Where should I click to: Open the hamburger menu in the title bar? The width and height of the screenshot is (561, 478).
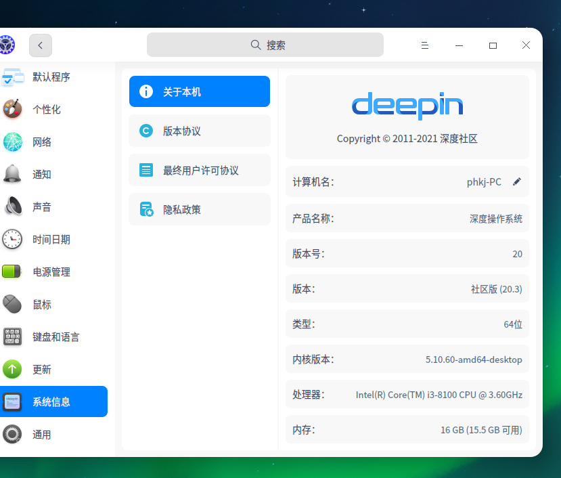click(x=425, y=45)
